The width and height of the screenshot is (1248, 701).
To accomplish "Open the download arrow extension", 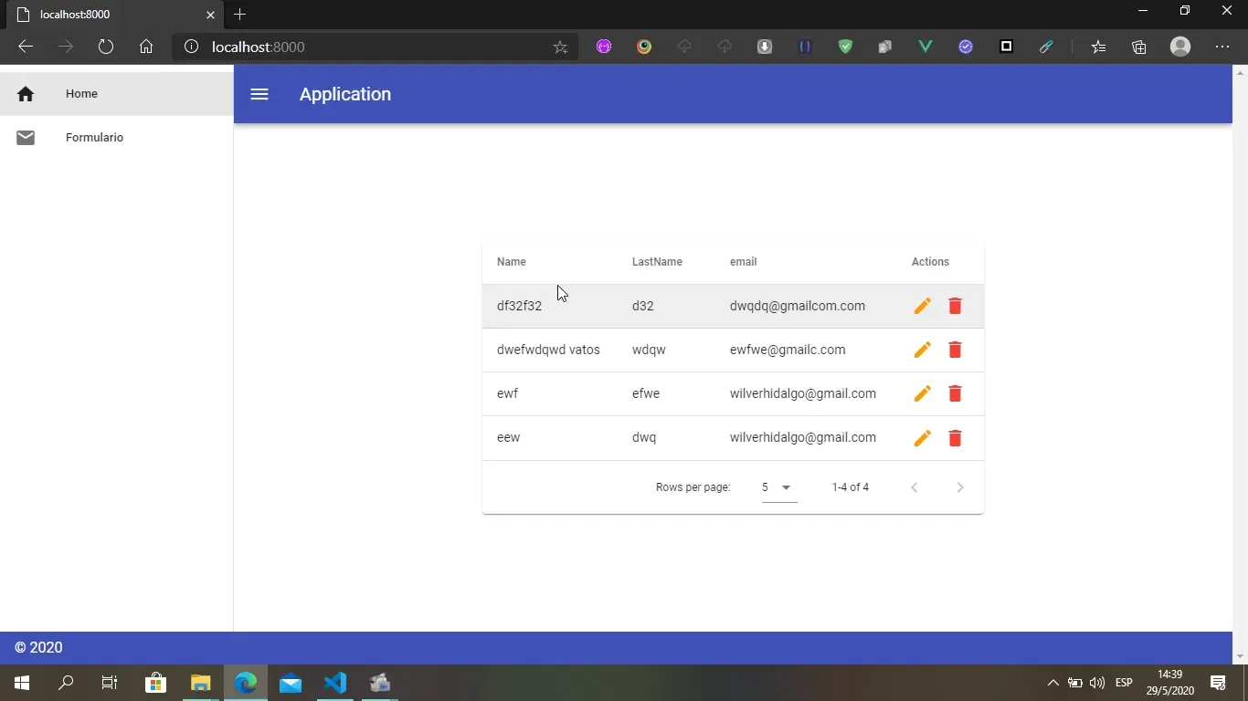I will [x=765, y=47].
